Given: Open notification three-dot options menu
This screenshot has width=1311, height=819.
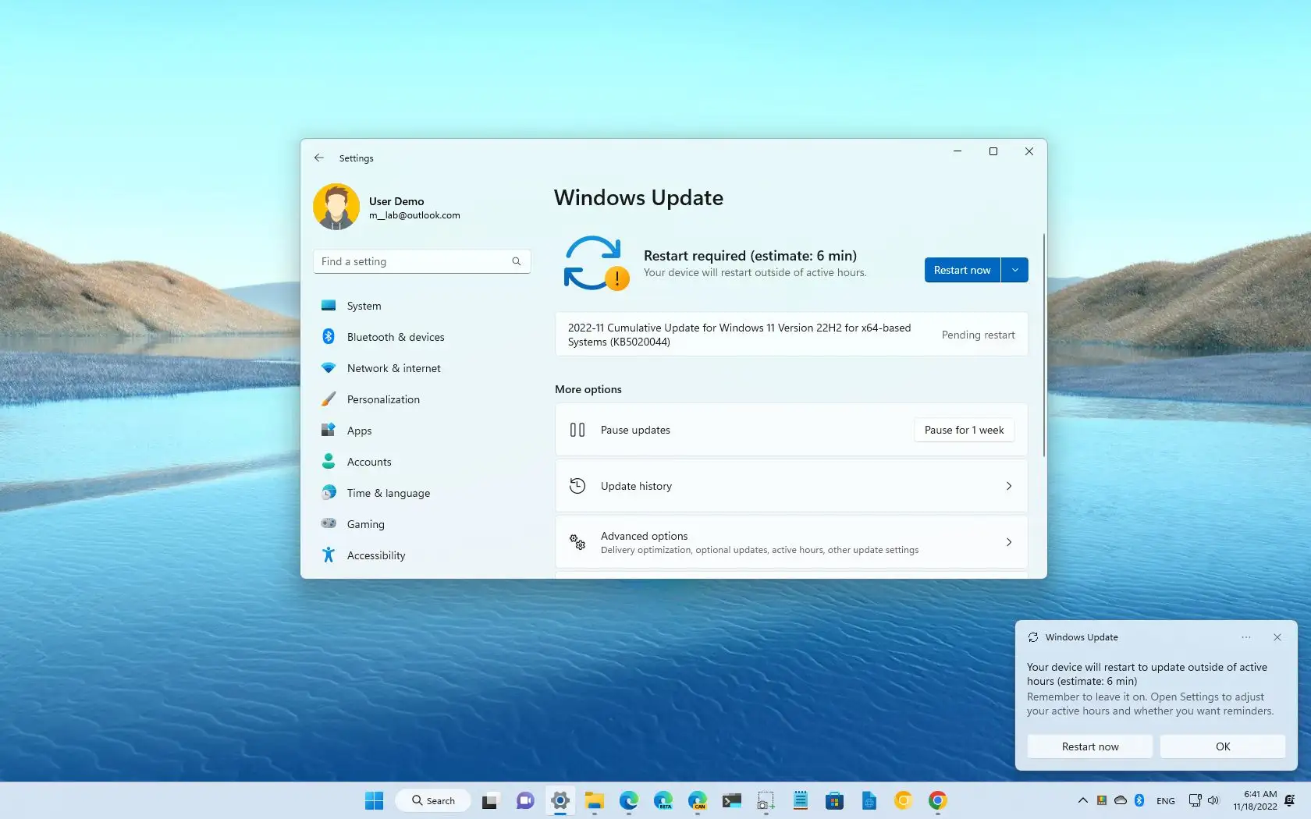Looking at the screenshot, I should click(1245, 637).
